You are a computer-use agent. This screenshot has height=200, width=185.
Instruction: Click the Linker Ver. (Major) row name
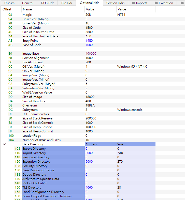[x=35, y=19]
